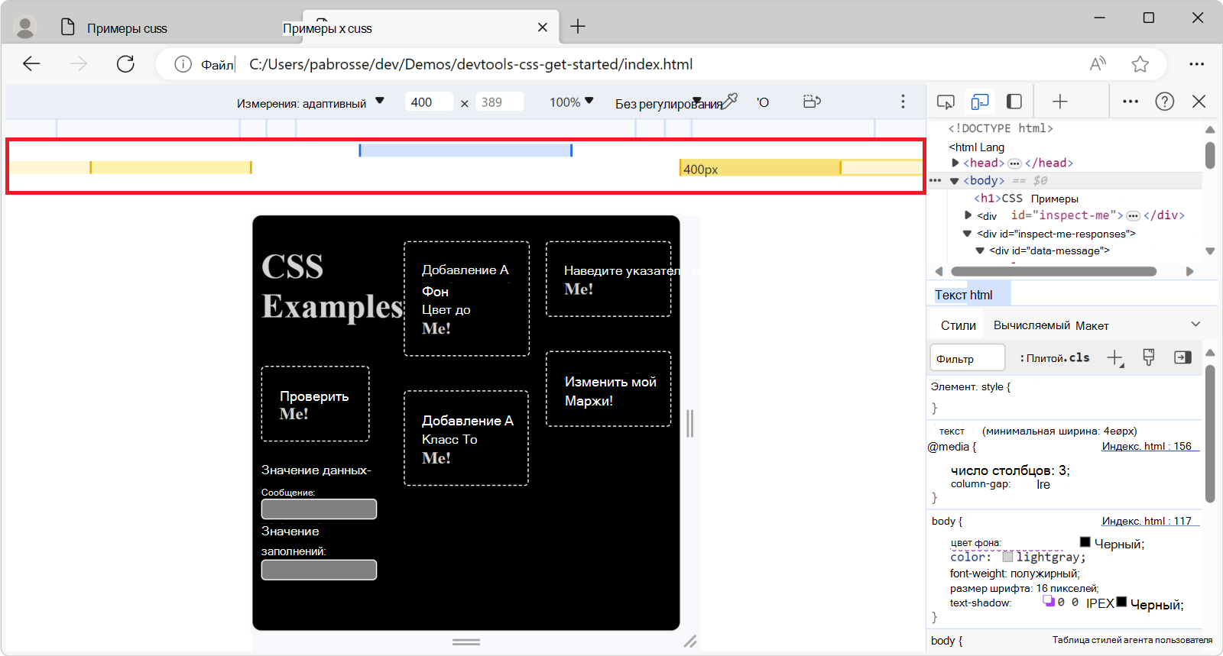Click the site information icon in address bar
The image size is (1223, 656).
(183, 64)
